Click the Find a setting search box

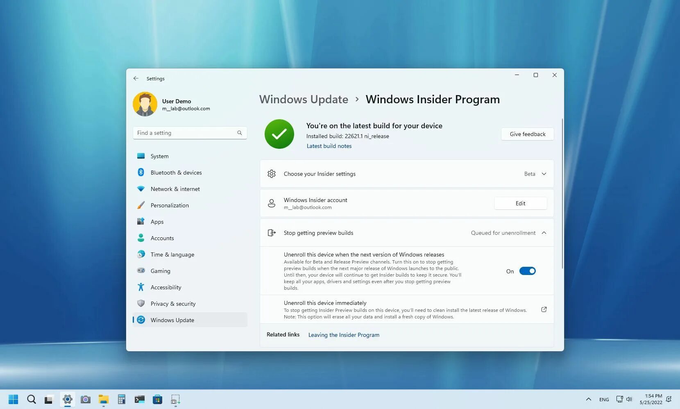pyautogui.click(x=190, y=133)
